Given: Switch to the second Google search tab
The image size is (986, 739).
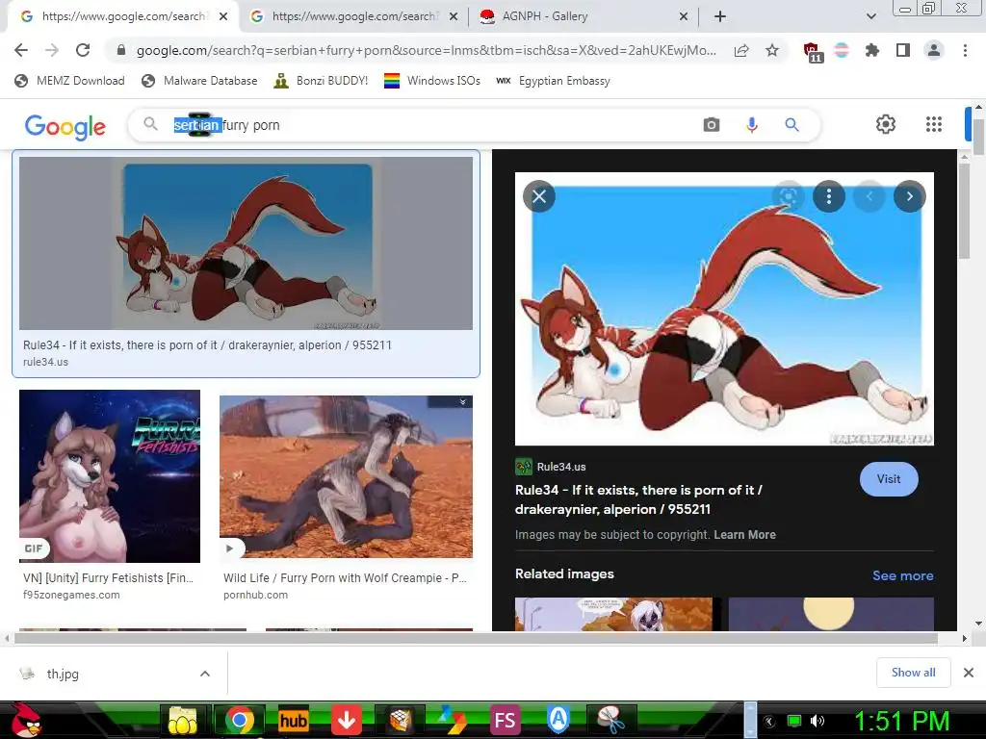Looking at the screenshot, I should pyautogui.click(x=352, y=16).
